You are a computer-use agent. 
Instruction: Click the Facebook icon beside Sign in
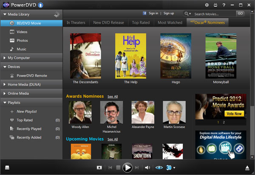(x=144, y=13)
